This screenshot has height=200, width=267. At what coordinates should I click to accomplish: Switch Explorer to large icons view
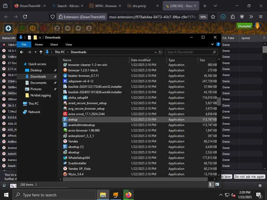click(217, 185)
